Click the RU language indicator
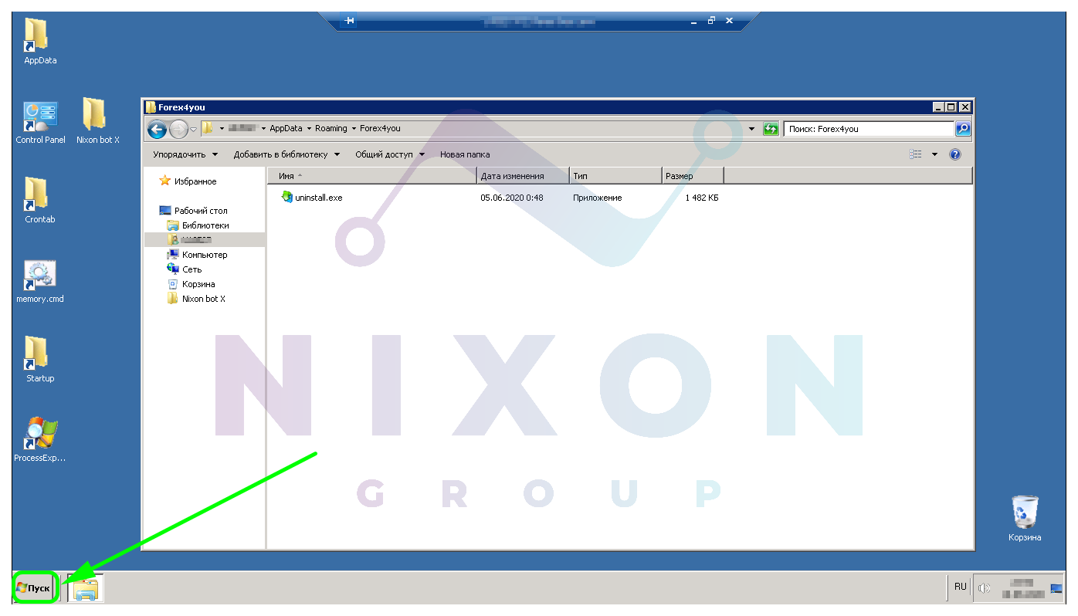 pyautogui.click(x=960, y=587)
